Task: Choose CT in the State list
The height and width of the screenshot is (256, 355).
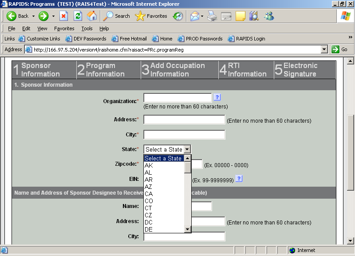Action: pyautogui.click(x=164, y=208)
